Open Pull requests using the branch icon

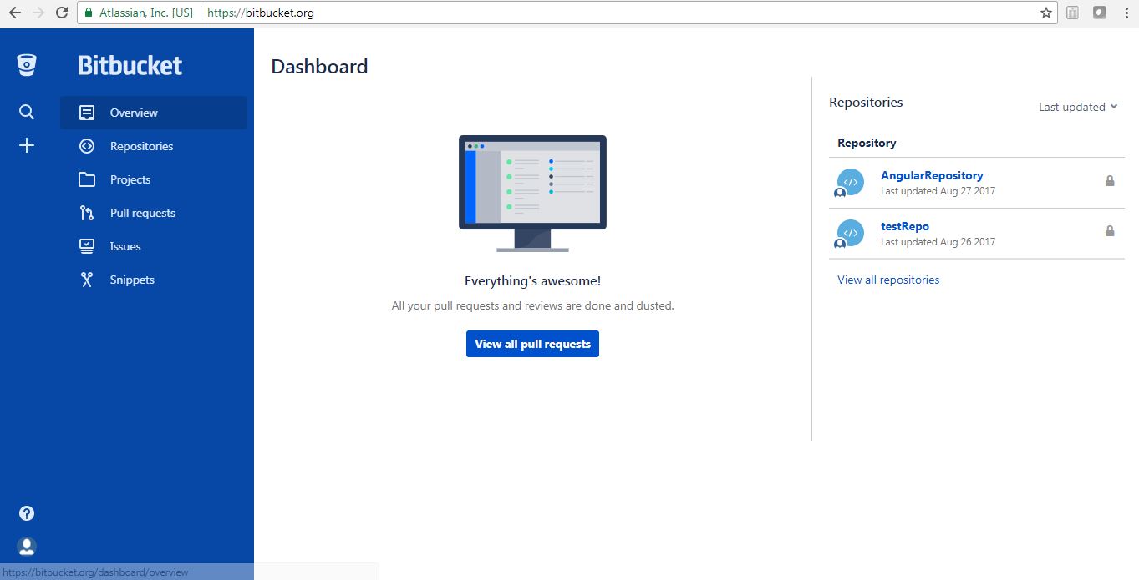[86, 213]
